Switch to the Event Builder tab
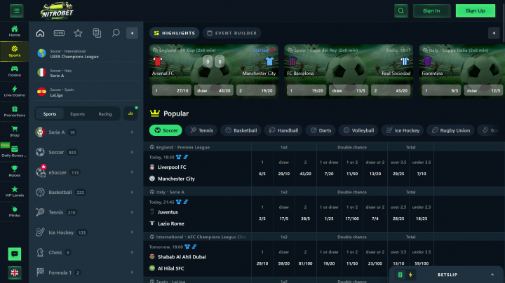Viewport: 505px width, 283px height. click(x=231, y=33)
